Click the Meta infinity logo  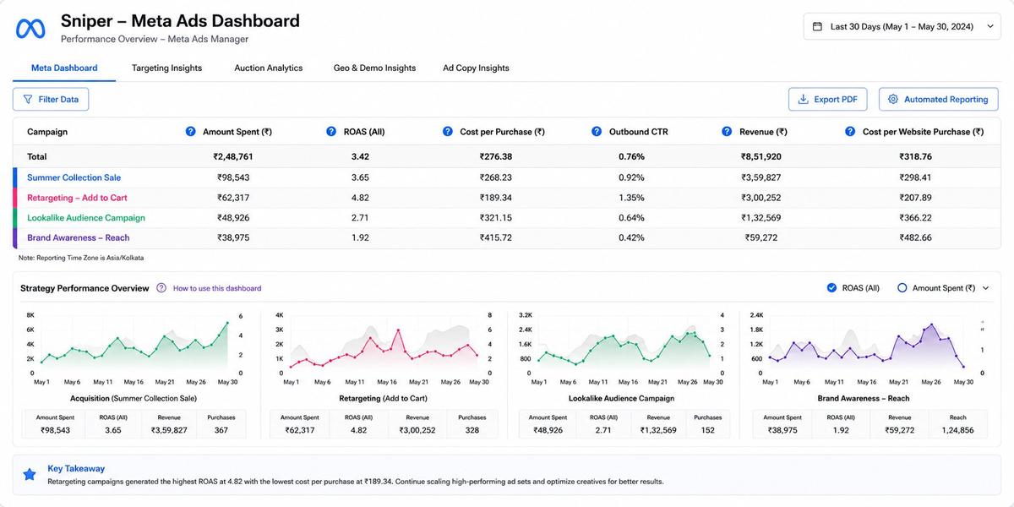point(30,28)
